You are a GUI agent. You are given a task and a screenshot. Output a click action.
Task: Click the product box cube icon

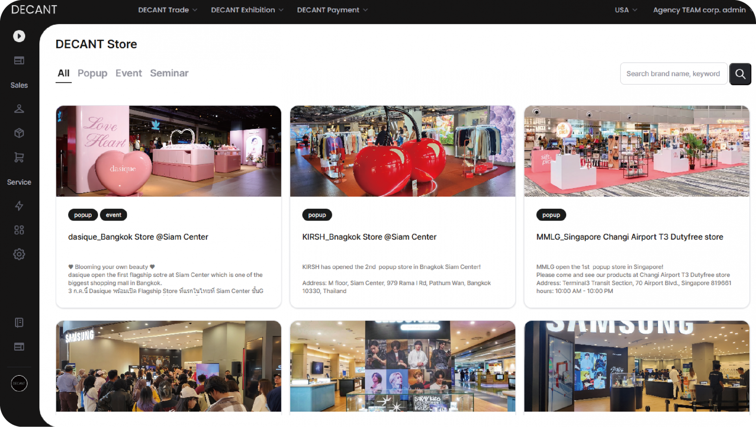[19, 133]
